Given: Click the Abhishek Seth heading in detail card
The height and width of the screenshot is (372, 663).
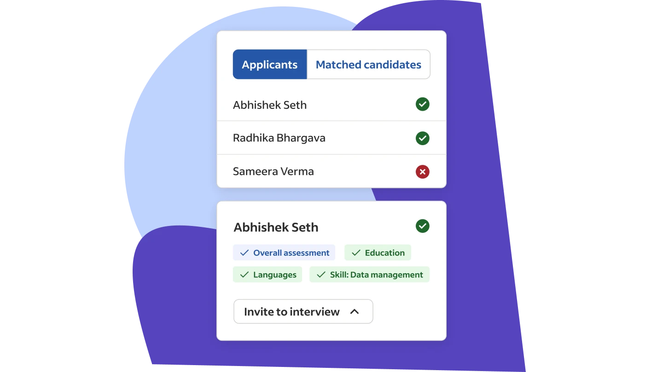Looking at the screenshot, I should [x=276, y=227].
